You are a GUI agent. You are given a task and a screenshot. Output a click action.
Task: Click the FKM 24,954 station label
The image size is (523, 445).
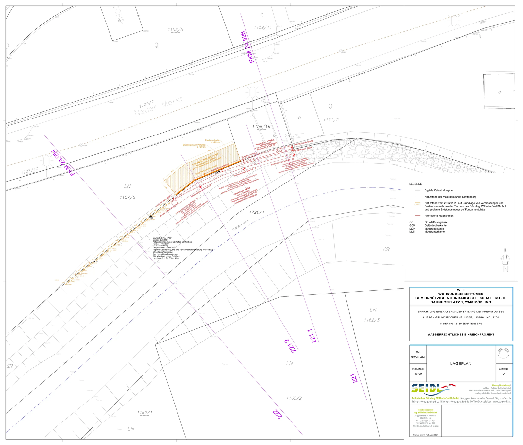pyautogui.click(x=63, y=163)
